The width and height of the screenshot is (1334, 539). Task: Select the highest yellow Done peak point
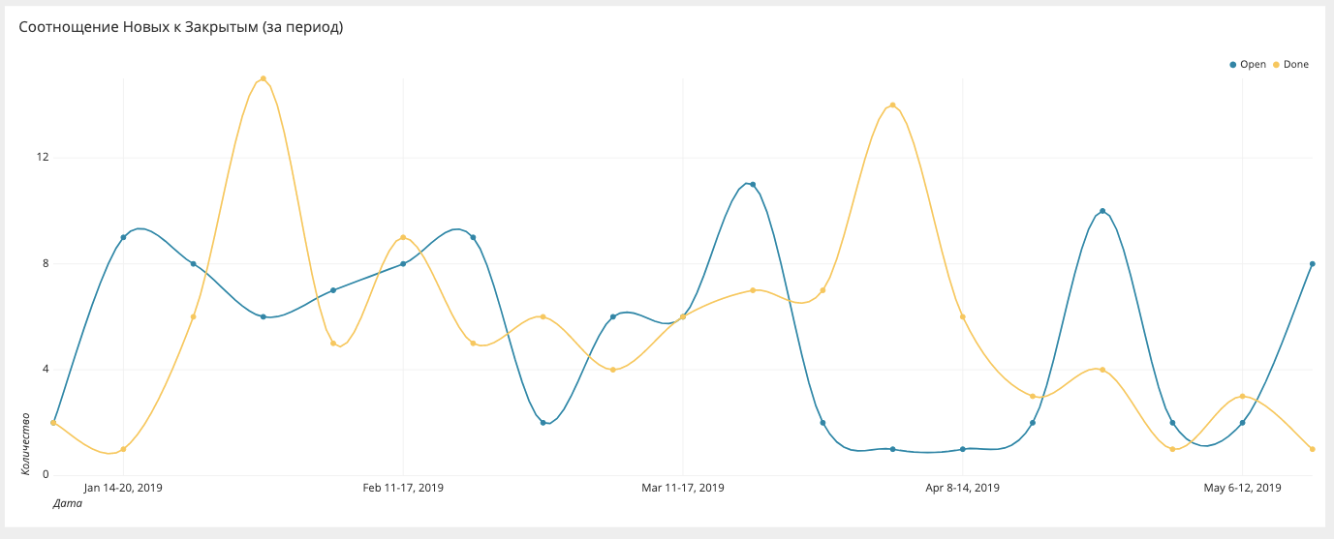coord(263,79)
